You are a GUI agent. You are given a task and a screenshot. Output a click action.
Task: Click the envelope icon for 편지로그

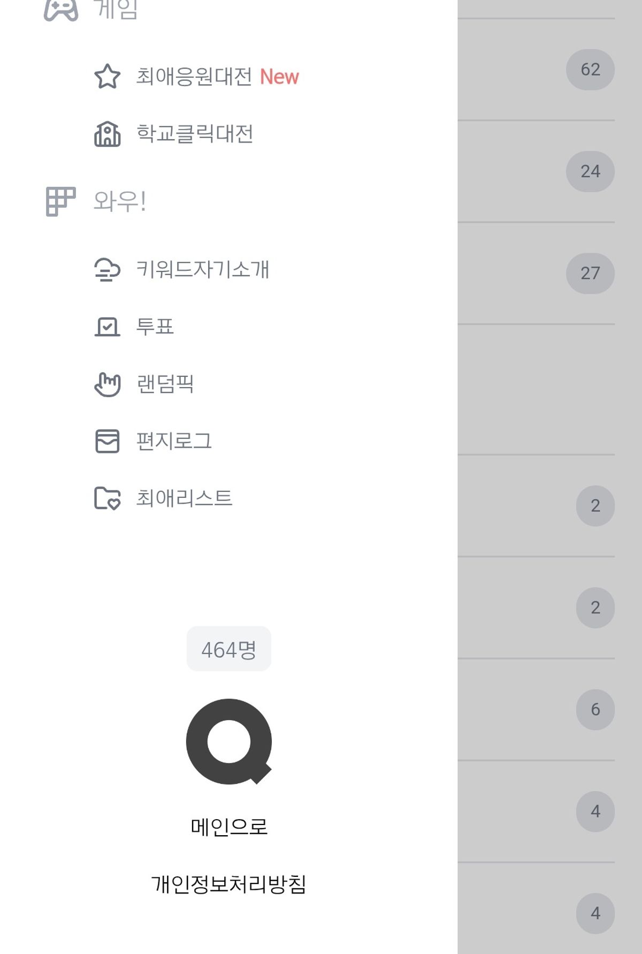(x=107, y=441)
